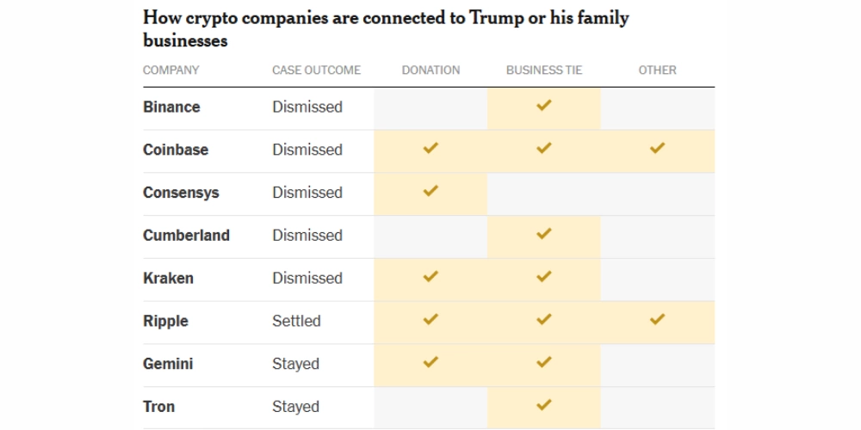Screen dimensions: 861x430
Task: Click Gemini's Stayed case outcome
Action: [295, 364]
